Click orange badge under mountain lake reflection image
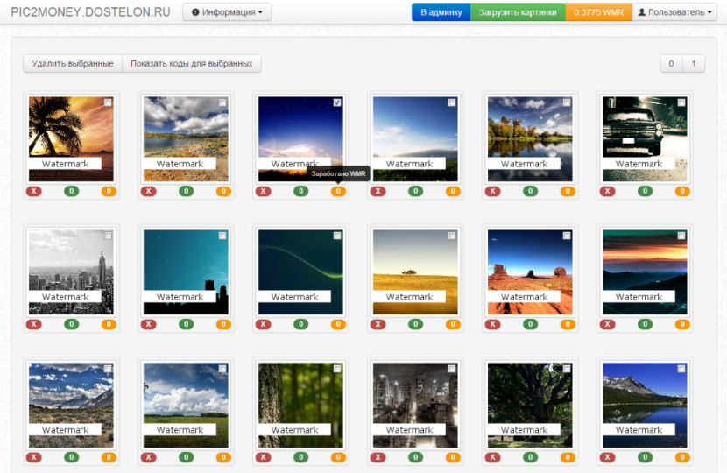The height and width of the screenshot is (473, 727). click(x=682, y=457)
